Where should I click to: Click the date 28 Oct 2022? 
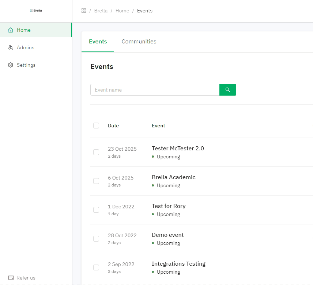click(x=122, y=235)
